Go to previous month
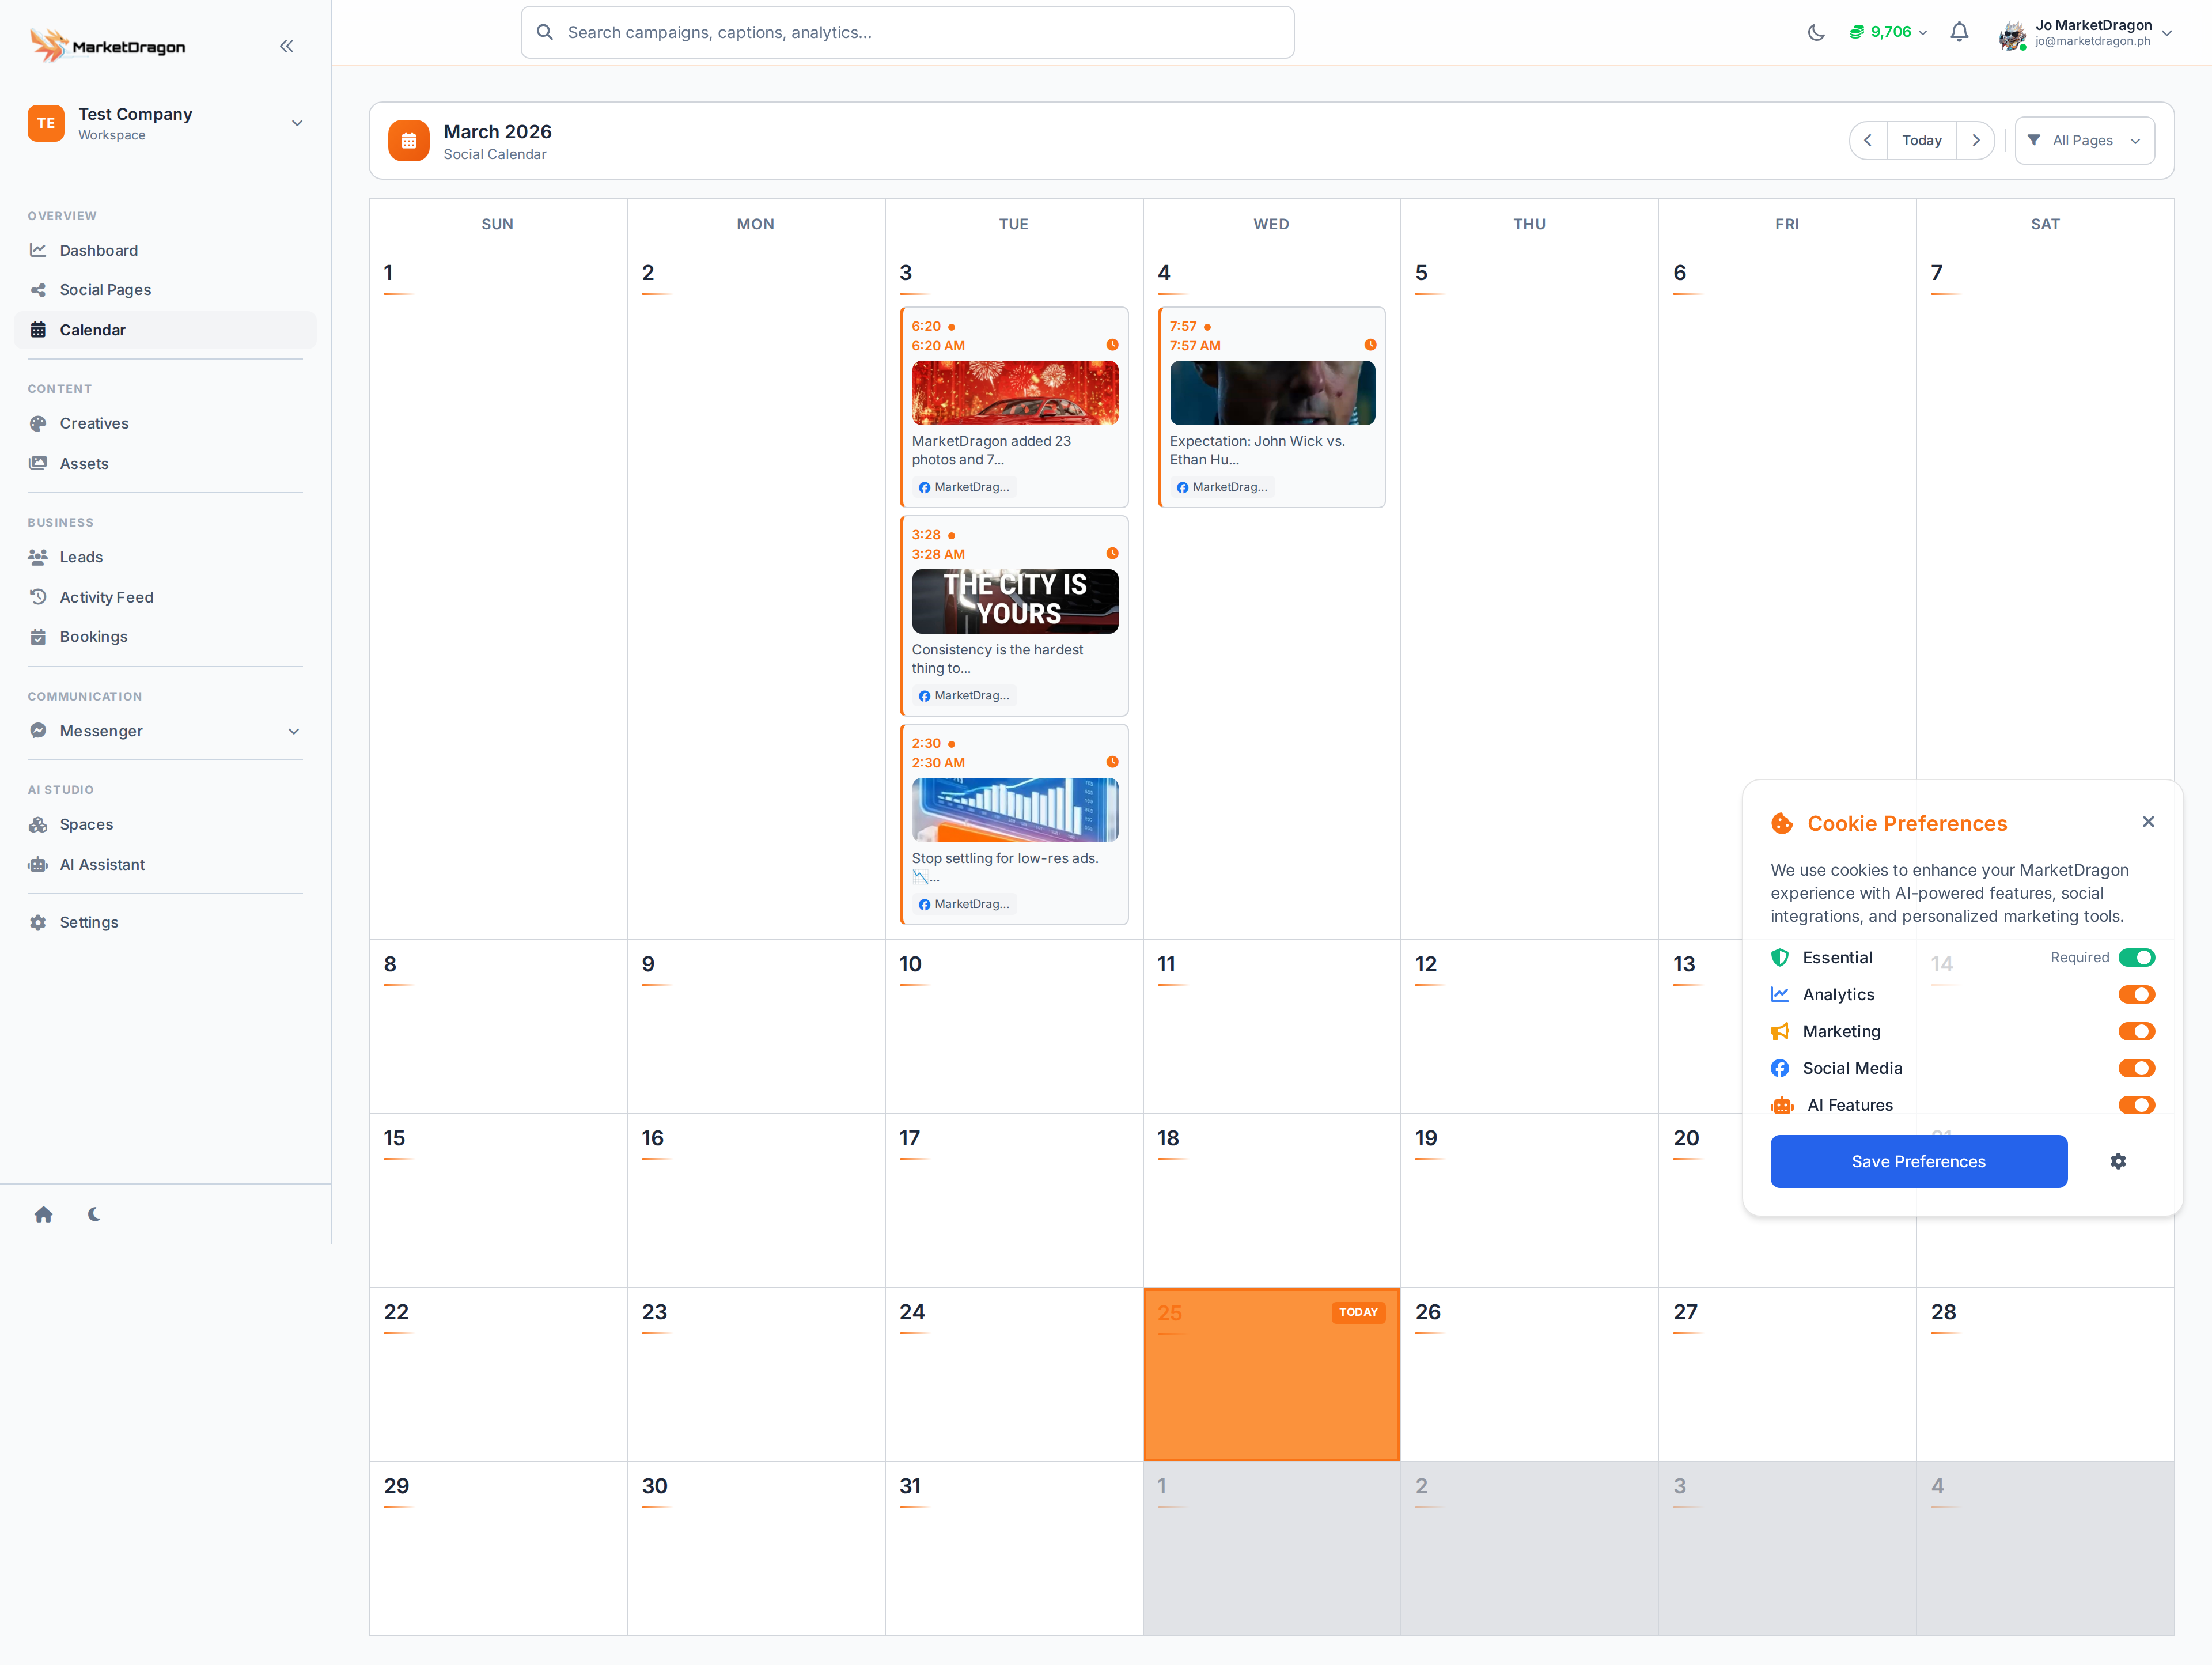The width and height of the screenshot is (2212, 1665). 1868,140
